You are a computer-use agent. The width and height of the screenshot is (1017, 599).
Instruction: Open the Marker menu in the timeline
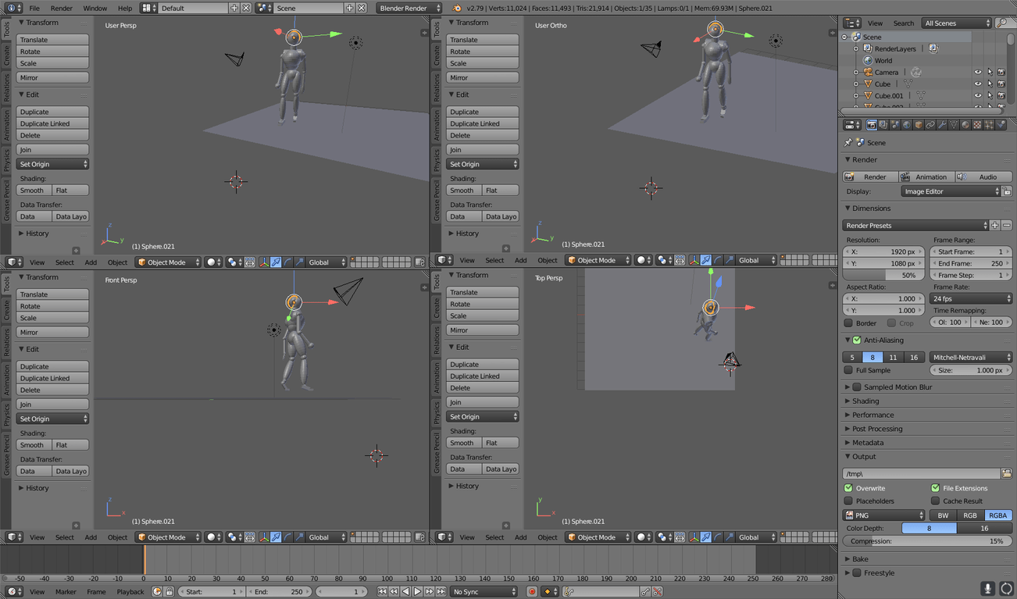66,592
